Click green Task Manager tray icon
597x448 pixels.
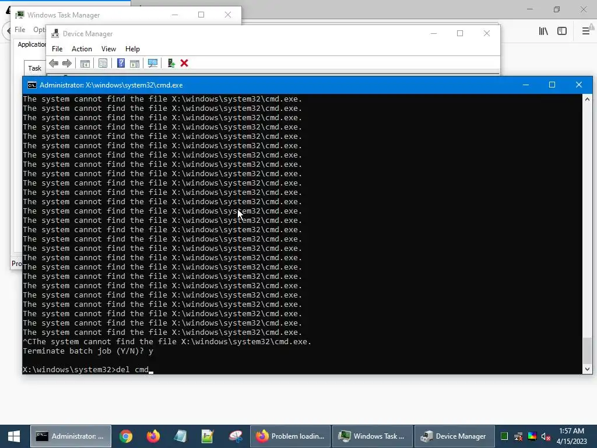click(504, 436)
